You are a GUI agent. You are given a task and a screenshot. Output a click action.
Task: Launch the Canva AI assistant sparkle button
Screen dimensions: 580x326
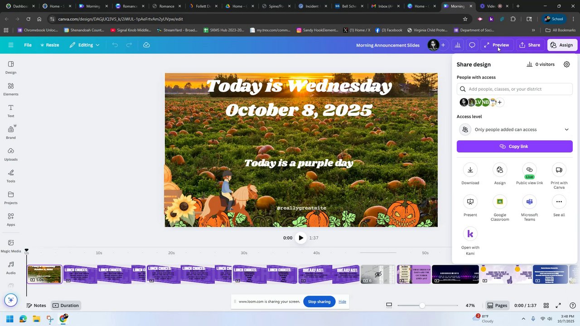click(x=11, y=300)
